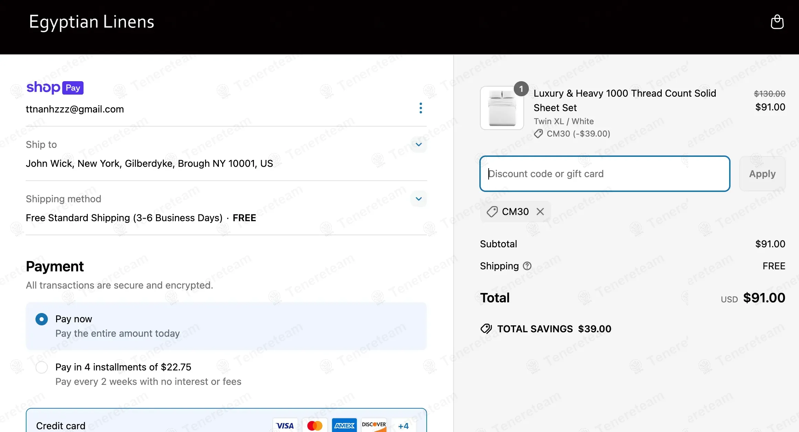
Task: Open the shopping bag cart icon
Action: click(777, 22)
